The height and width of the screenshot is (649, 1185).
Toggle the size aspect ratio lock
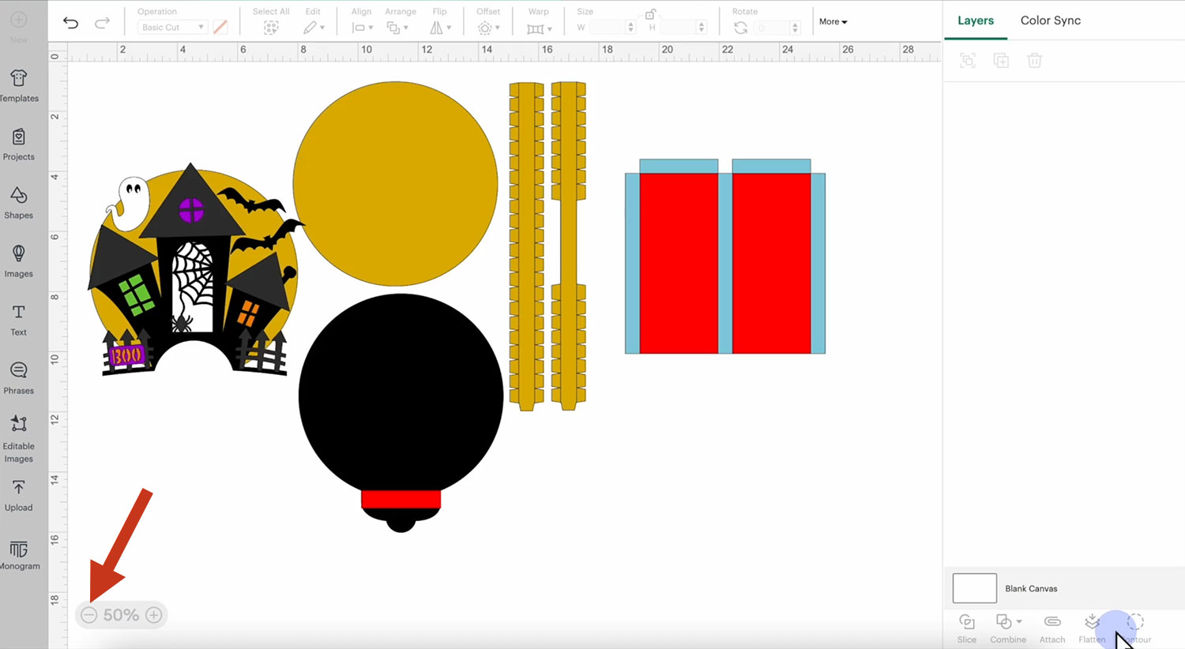[x=650, y=14]
